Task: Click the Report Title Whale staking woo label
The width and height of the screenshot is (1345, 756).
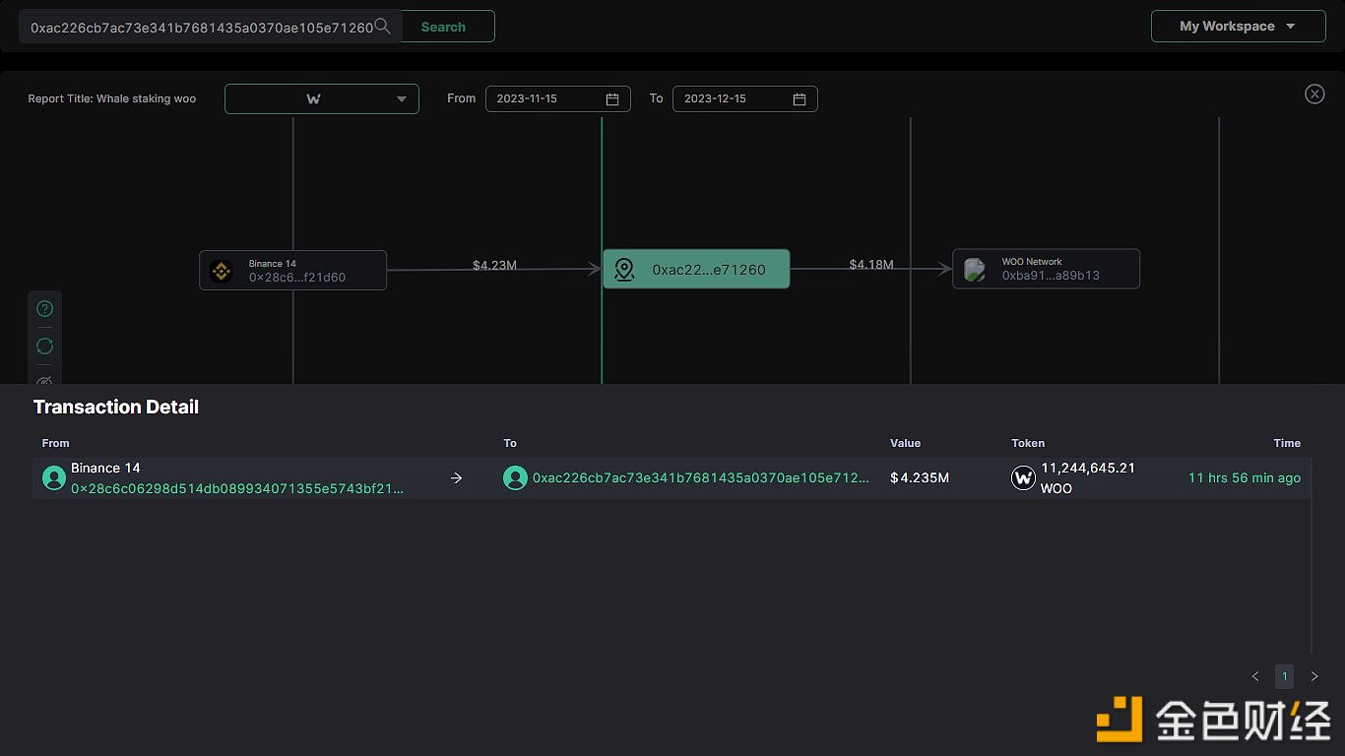Action: click(x=112, y=98)
